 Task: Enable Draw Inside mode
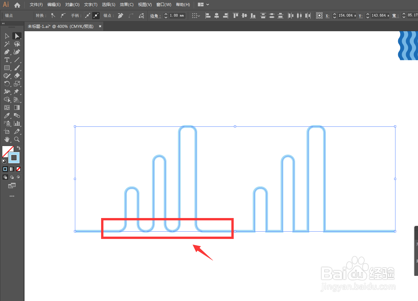click(18, 177)
